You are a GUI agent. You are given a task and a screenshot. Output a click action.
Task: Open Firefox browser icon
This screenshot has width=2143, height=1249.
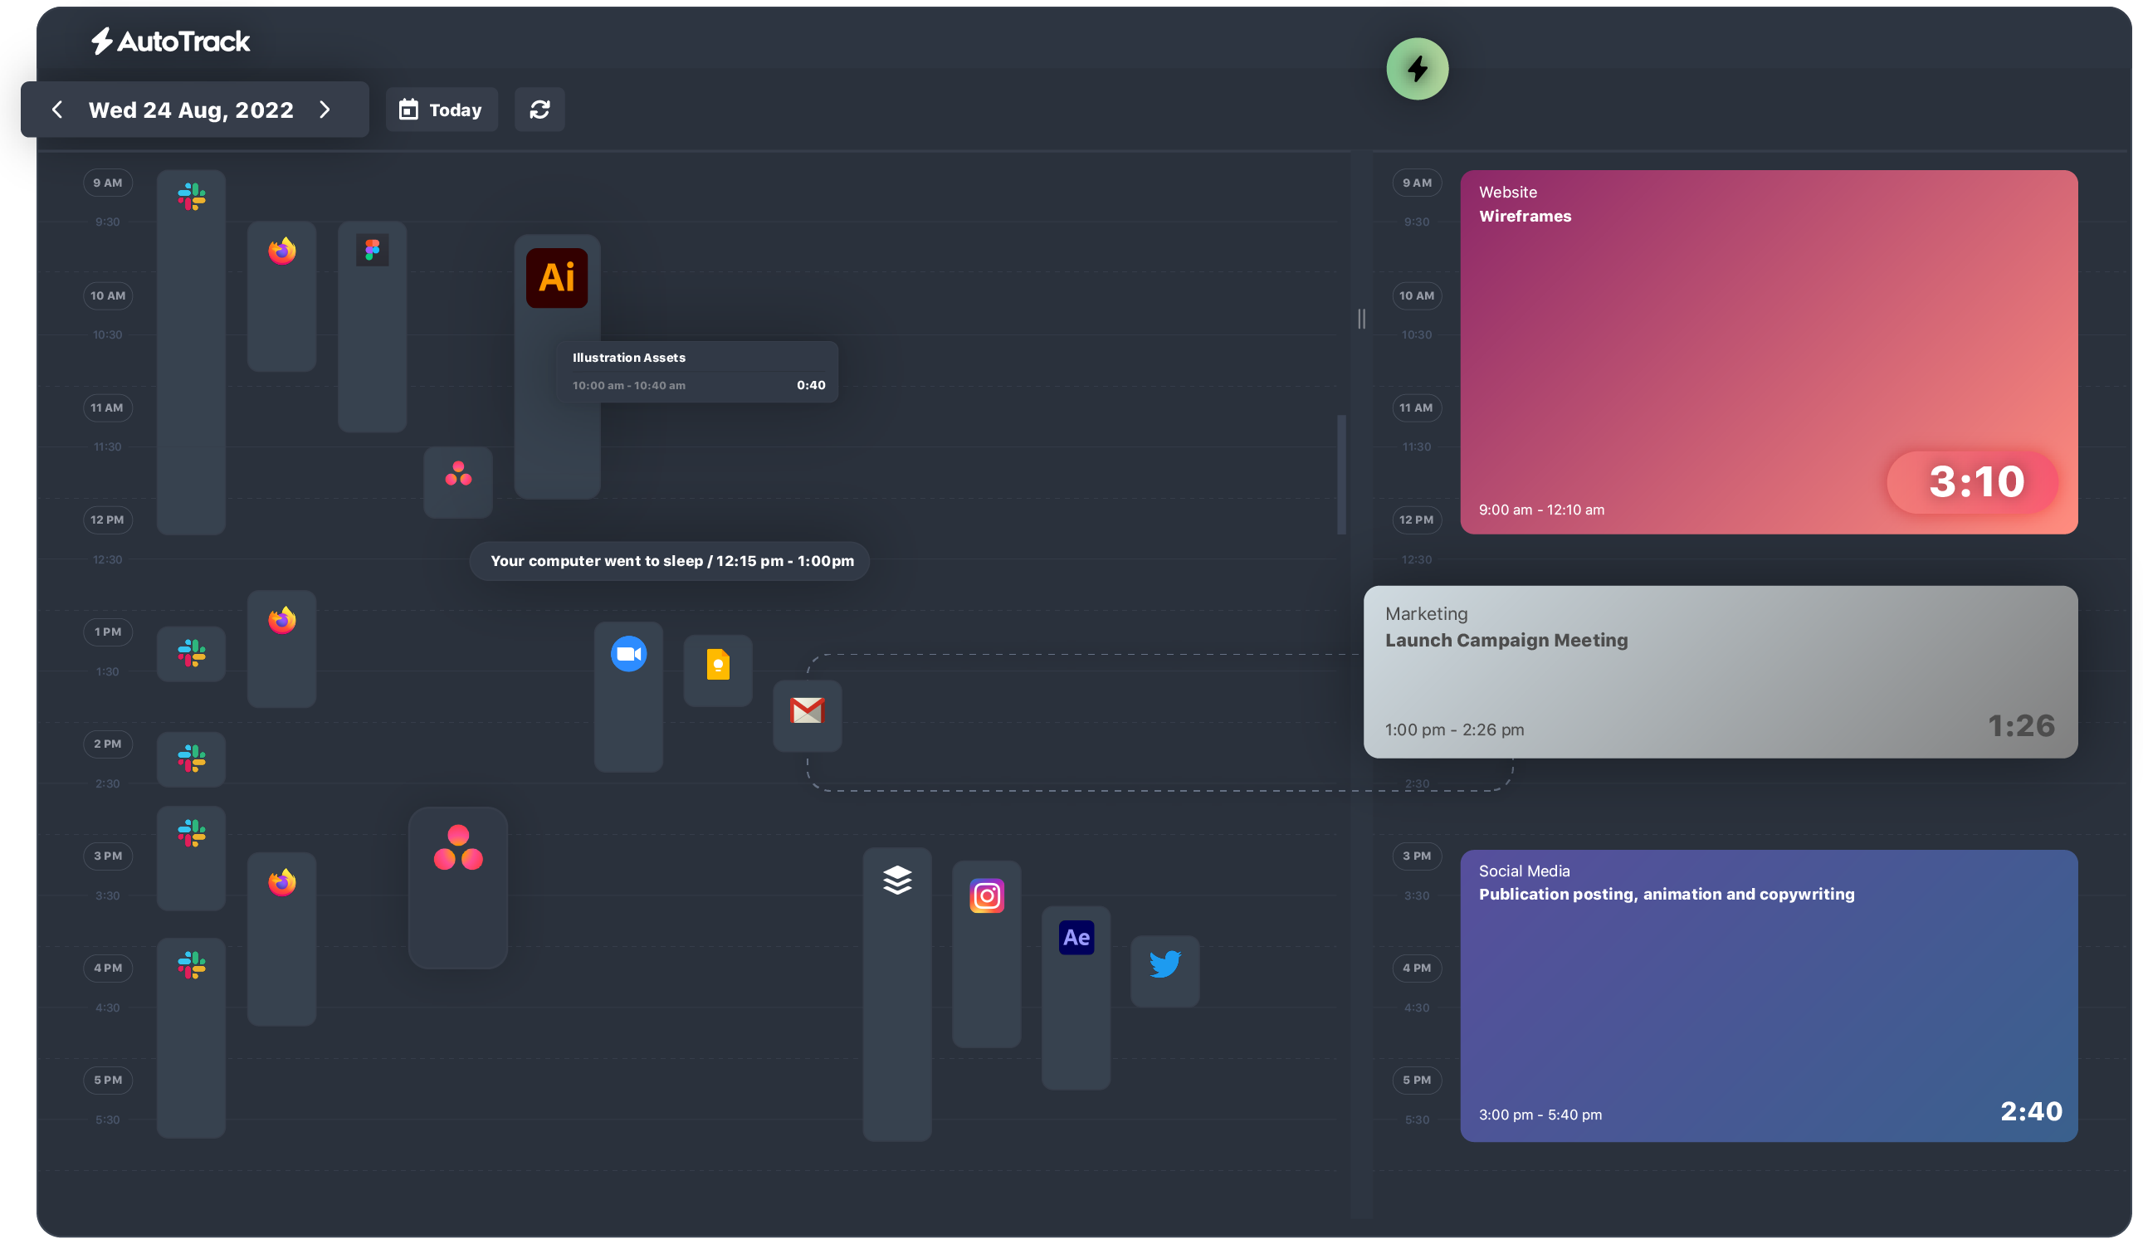click(x=281, y=250)
